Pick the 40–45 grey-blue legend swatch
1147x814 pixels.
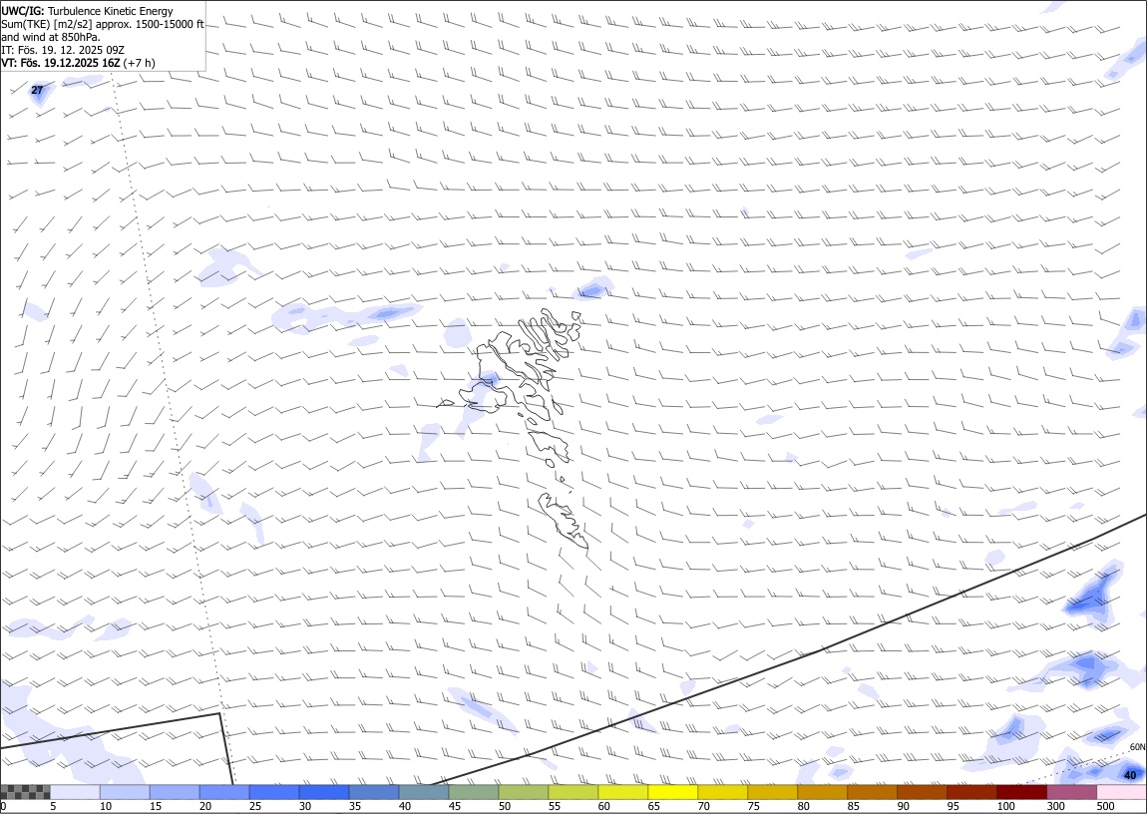(x=424, y=792)
